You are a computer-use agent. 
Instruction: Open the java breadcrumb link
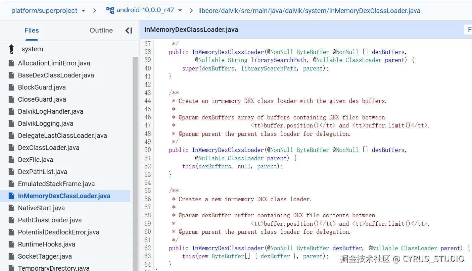pos(276,11)
